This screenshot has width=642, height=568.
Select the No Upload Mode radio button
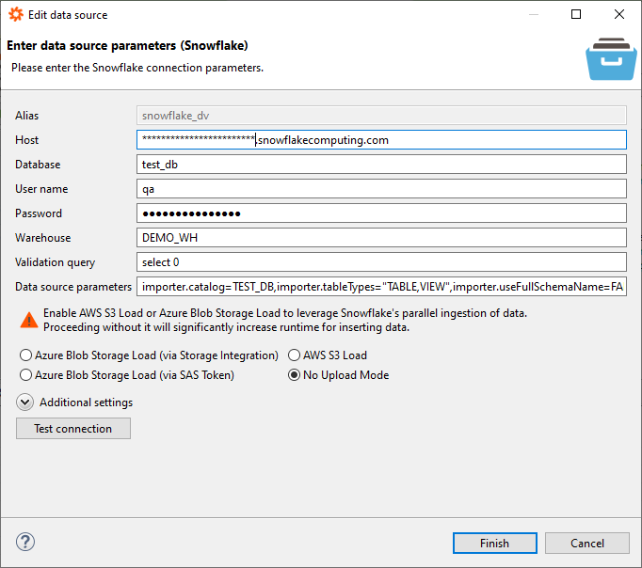pyautogui.click(x=294, y=375)
